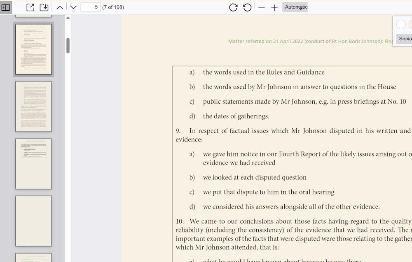Open the Automatic zoom level dropdown
This screenshot has width=412, height=262.
tap(295, 7)
